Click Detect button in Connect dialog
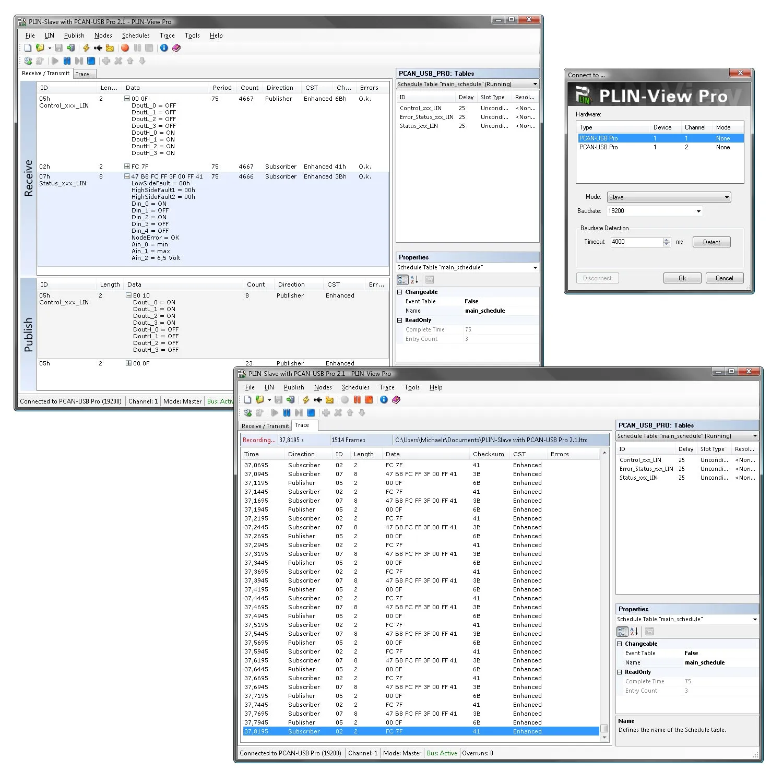This screenshot has height=783, width=783. click(x=711, y=242)
